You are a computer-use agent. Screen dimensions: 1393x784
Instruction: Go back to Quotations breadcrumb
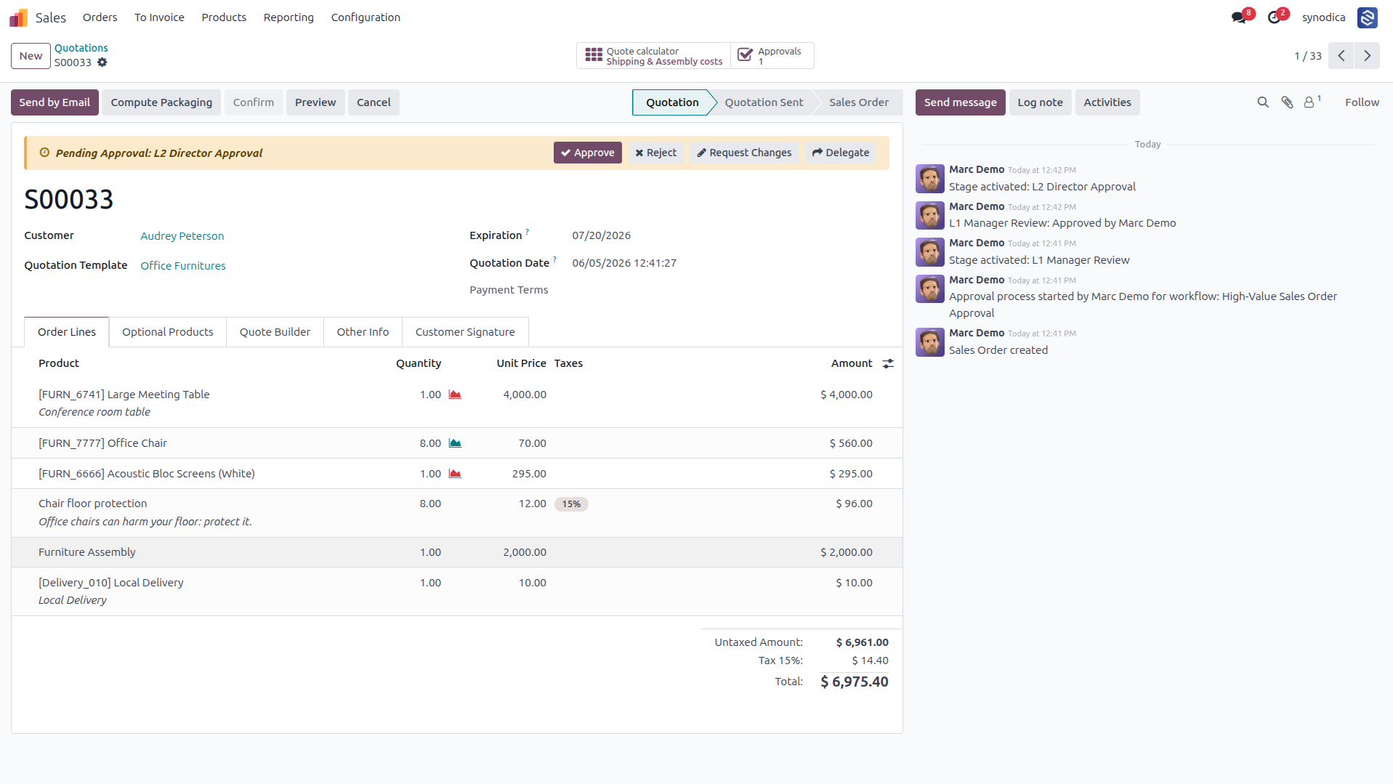click(x=81, y=48)
